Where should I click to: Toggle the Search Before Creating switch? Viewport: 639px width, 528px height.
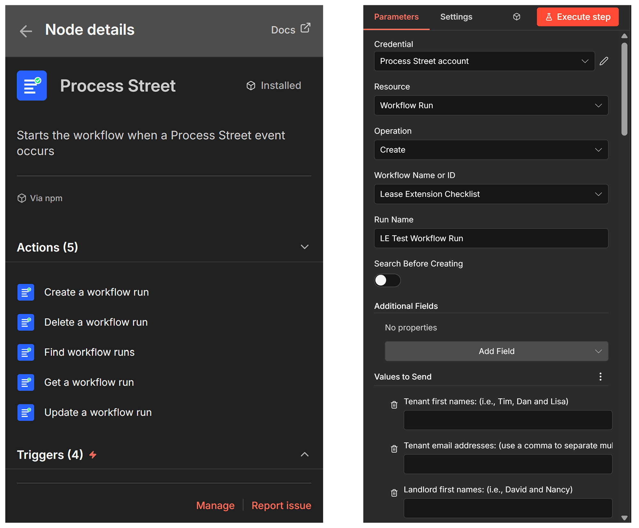click(x=387, y=280)
